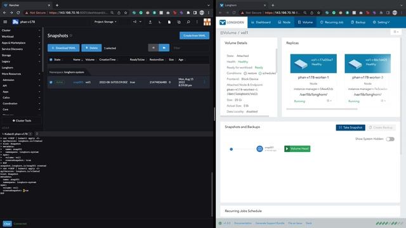
Task: Click the Rancher user avatar
Action: pyautogui.click(x=207, y=22)
